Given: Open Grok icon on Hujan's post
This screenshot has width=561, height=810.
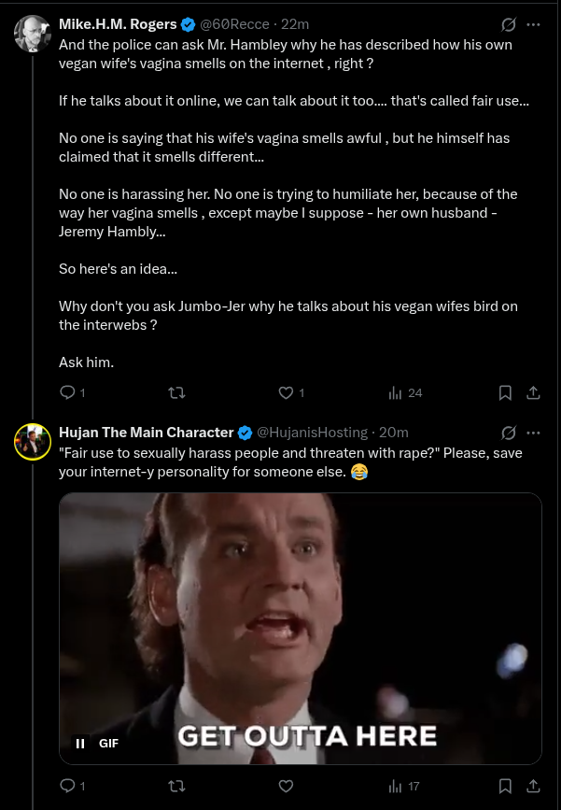Looking at the screenshot, I should (509, 433).
